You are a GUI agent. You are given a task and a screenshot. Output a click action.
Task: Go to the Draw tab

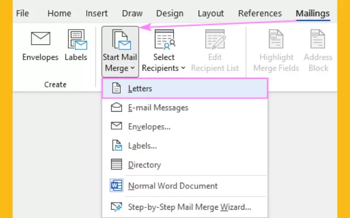point(132,14)
